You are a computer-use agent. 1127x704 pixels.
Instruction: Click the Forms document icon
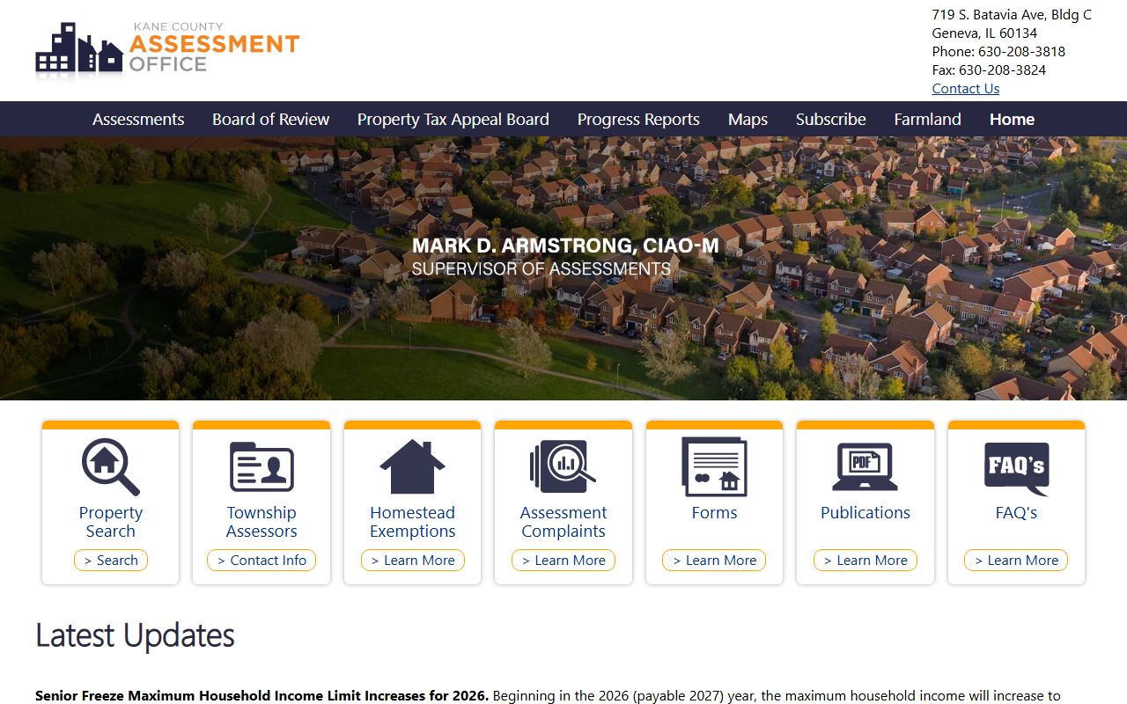714,467
